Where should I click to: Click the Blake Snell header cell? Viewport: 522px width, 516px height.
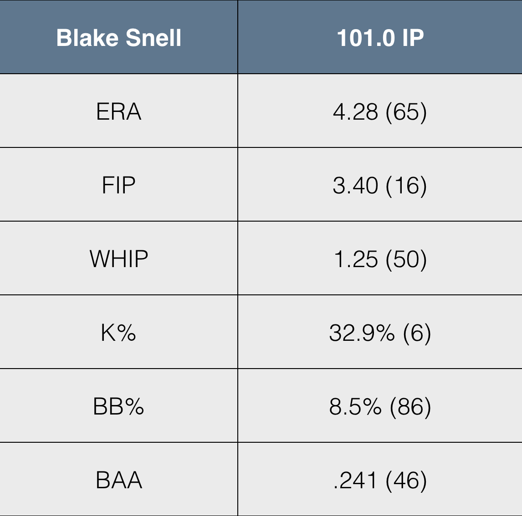point(119,38)
